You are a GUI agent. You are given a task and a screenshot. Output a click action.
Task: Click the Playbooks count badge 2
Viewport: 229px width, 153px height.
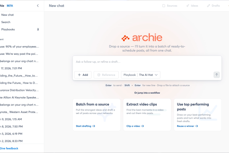click(x=38, y=29)
